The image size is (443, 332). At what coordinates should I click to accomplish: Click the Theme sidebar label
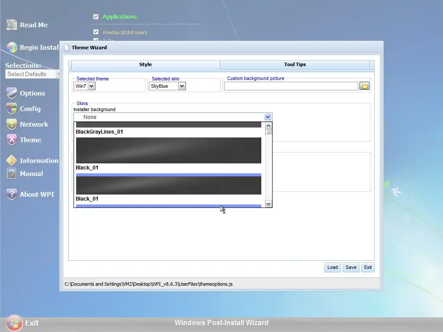[x=31, y=140]
